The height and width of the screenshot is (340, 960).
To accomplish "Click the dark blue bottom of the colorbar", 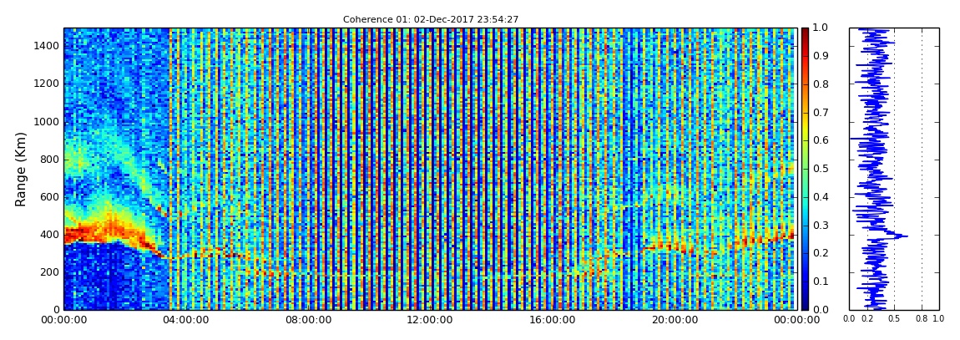I will point(805,305).
